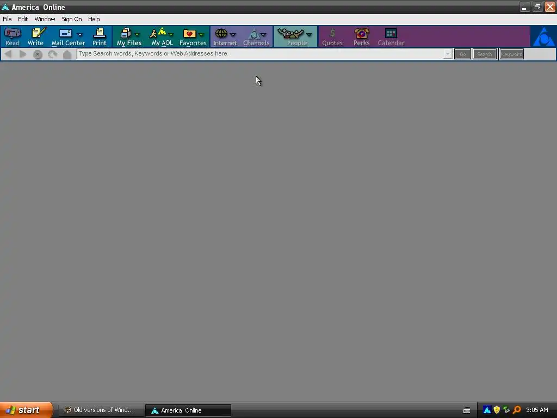Click the AOL icon in the title bar
The width and height of the screenshot is (557, 418).
click(x=5, y=7)
